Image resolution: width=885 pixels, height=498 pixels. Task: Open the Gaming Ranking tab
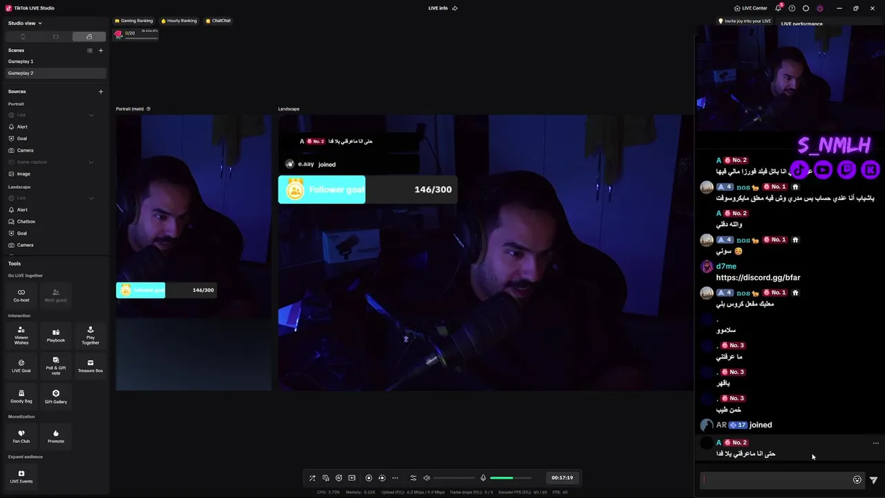(x=134, y=21)
